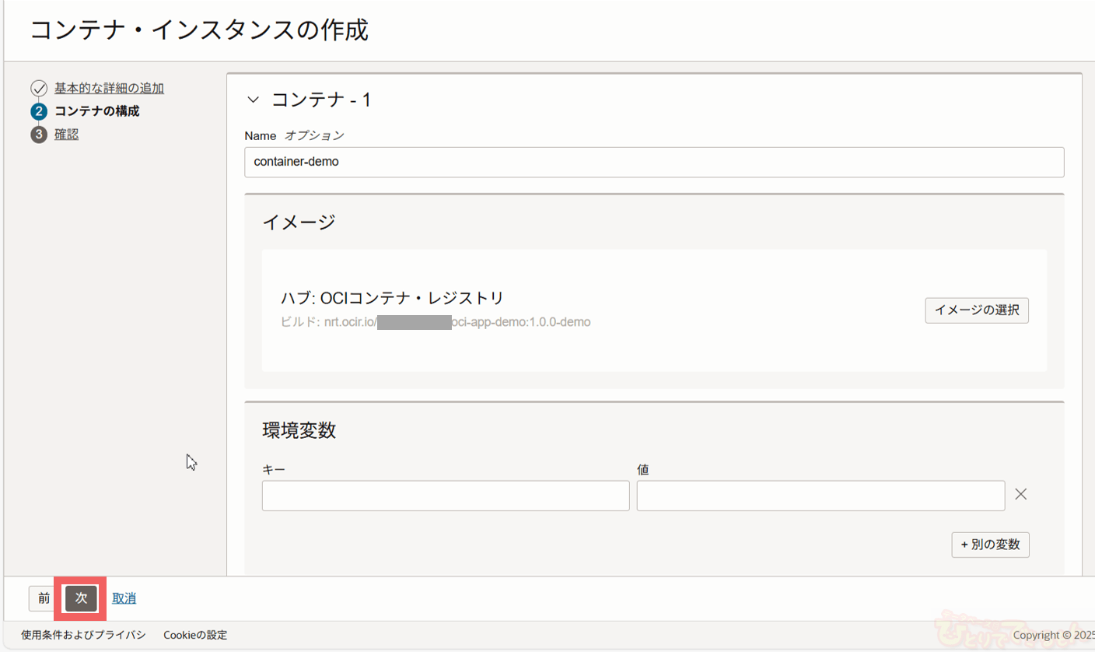Click the environment variable キー input field
Viewport: 1095px width, 652px height.
445,496
